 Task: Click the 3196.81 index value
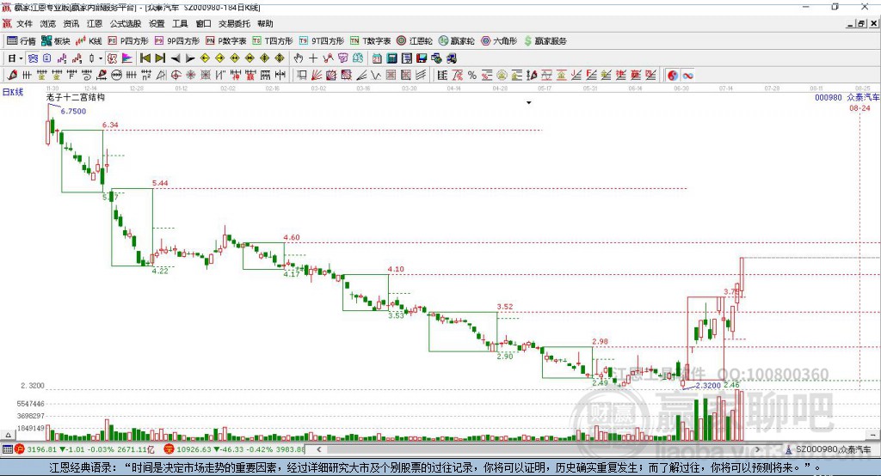[41, 449]
